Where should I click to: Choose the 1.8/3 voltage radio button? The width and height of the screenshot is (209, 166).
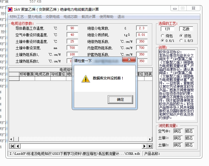pyautogui.click(x=181, y=41)
